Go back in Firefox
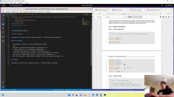The height and width of the screenshot is (97, 174). (x=93, y=14)
